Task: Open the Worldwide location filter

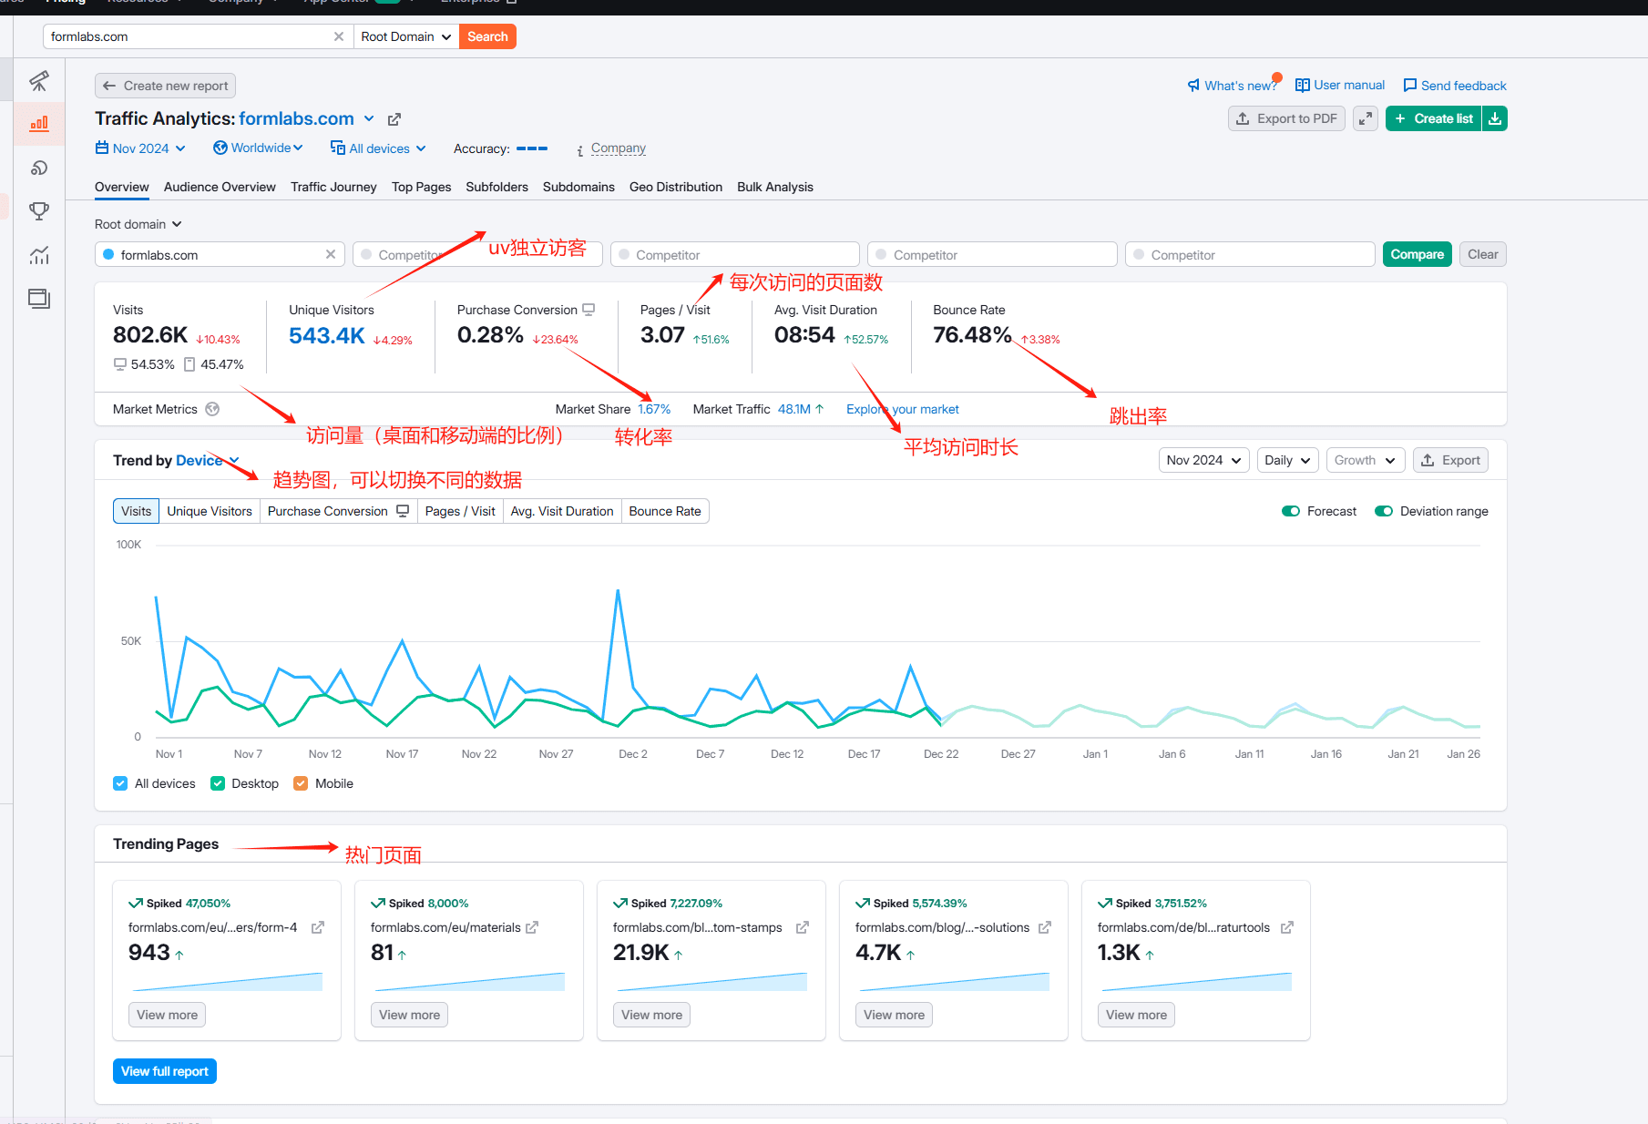Action: coord(258,148)
